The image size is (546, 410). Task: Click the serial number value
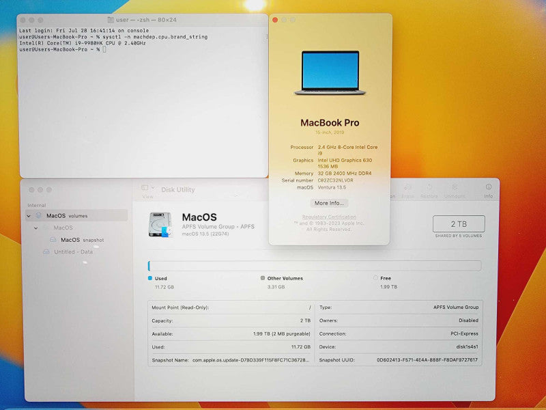(335, 180)
